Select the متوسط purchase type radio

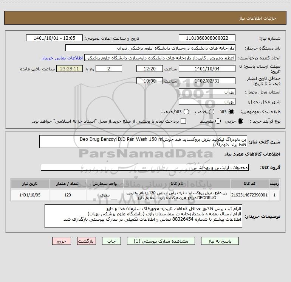(x=218, y=121)
